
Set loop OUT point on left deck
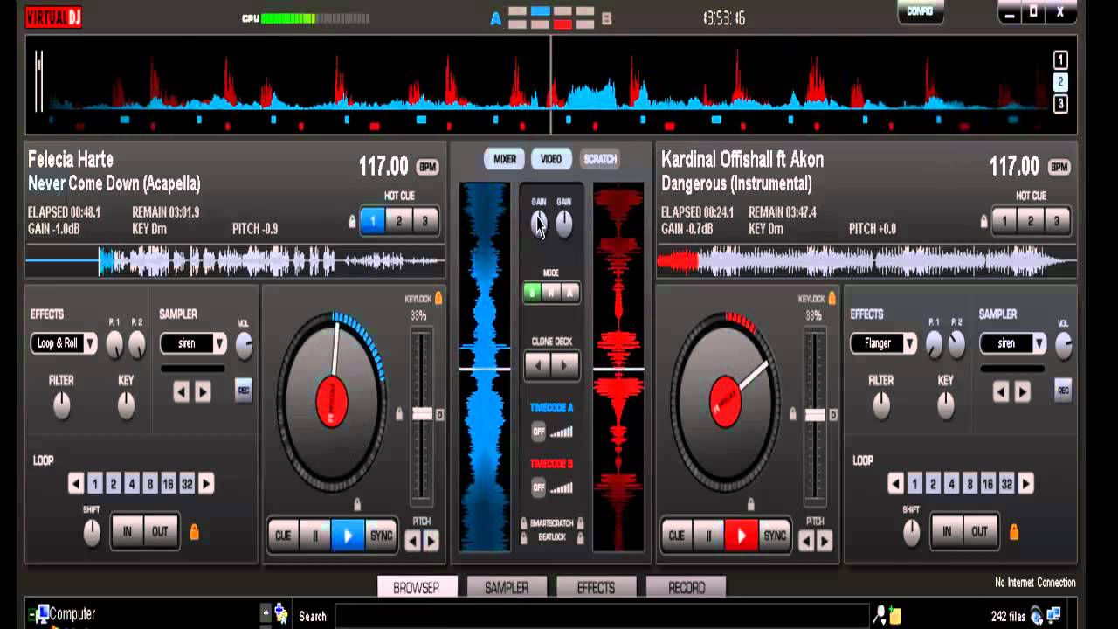160,531
